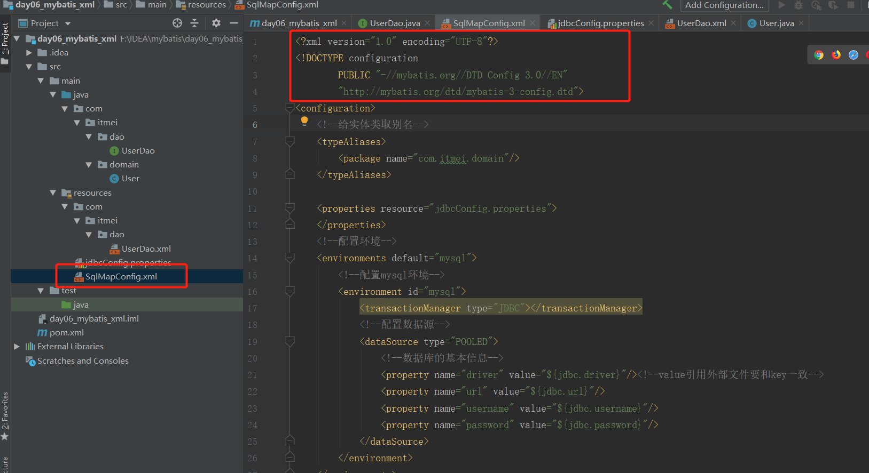Click the Profiler run icon
Viewport: 869px width, 473px height.
click(x=833, y=5)
